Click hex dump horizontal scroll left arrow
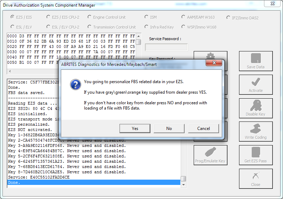 [x=10, y=71]
